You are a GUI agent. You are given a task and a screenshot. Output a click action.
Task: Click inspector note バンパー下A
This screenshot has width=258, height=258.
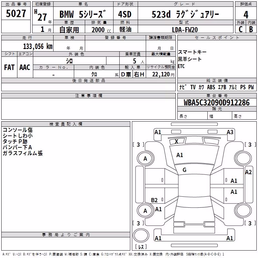(17, 147)
